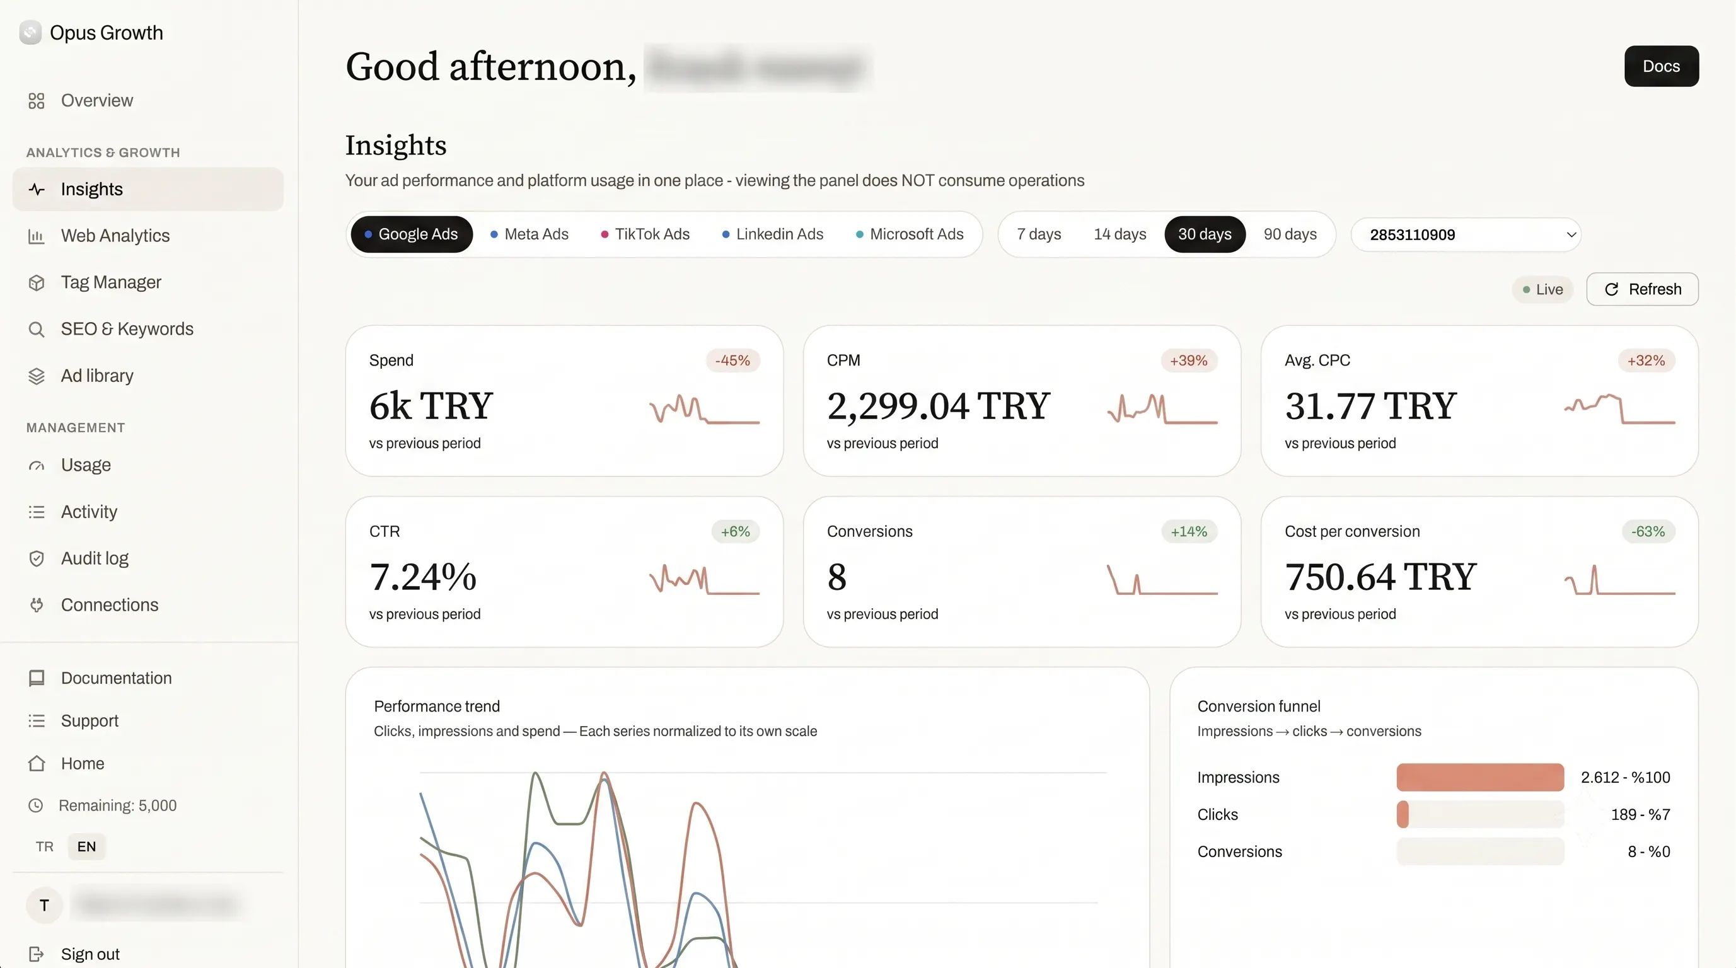Select the Meta Ads platform filter
The height and width of the screenshot is (968, 1736).
[x=529, y=234]
